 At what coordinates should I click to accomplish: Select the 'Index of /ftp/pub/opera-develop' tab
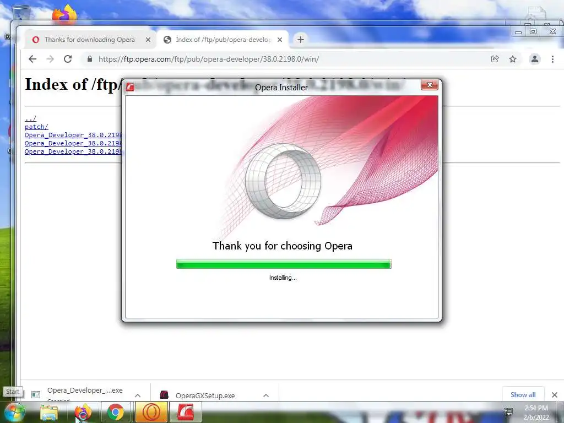(223, 40)
